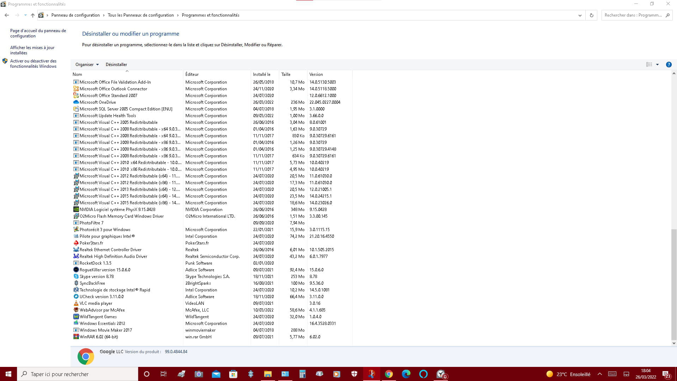Open Activer ou désactiver des fonctionnalités Windows
The height and width of the screenshot is (381, 677).
(33, 64)
